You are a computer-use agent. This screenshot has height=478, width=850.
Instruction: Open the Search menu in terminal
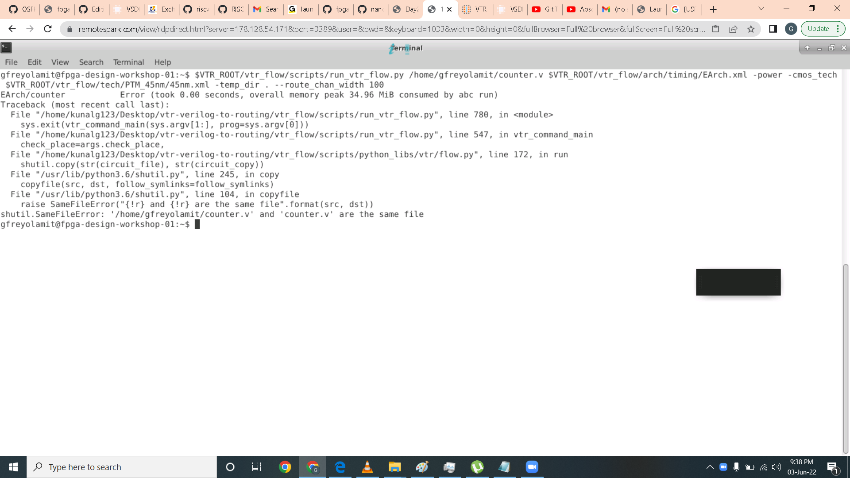tap(91, 62)
